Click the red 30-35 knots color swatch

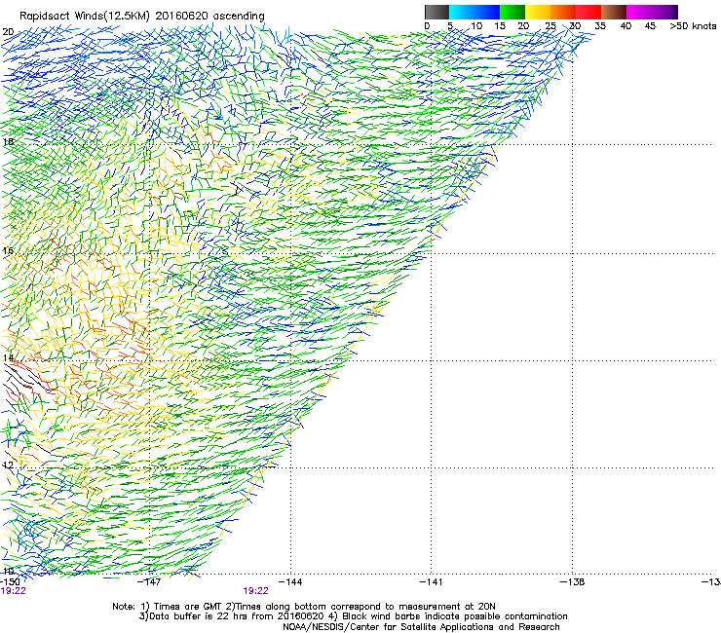(588, 12)
